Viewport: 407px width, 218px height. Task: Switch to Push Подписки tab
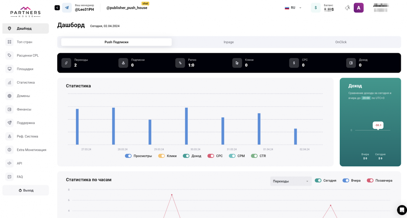pyautogui.click(x=116, y=42)
